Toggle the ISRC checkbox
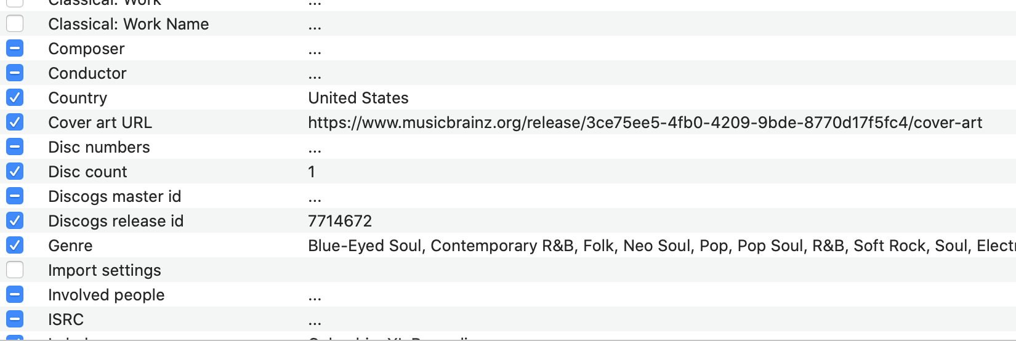Image resolution: width=1016 pixels, height=341 pixels. point(15,319)
